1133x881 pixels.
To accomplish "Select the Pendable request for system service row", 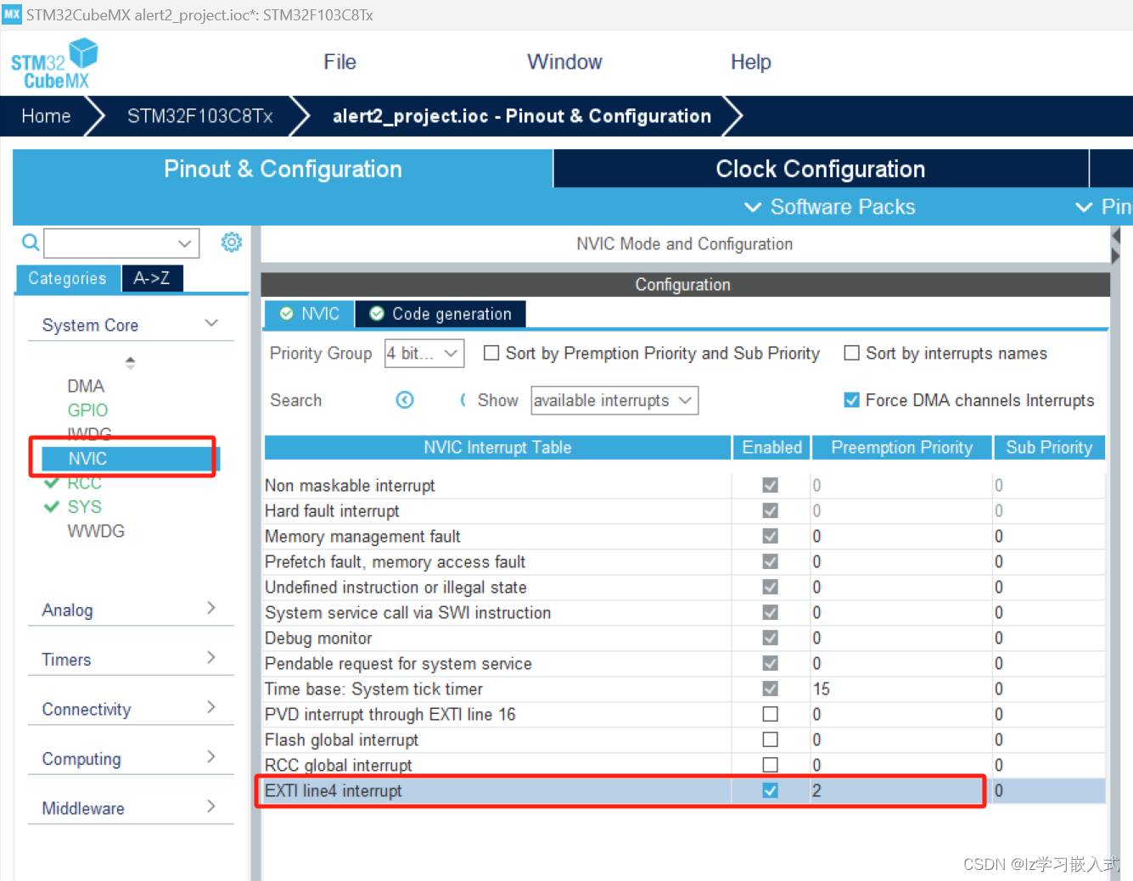I will [685, 663].
